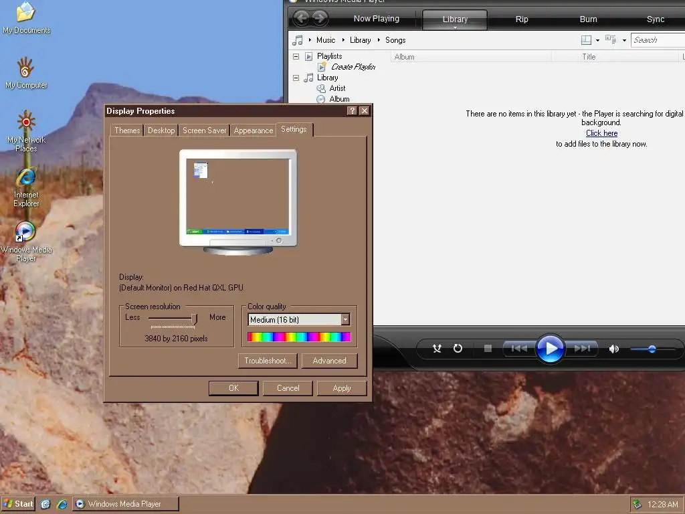
Task: Click the Screen resolution slider handle
Action: pos(194,319)
